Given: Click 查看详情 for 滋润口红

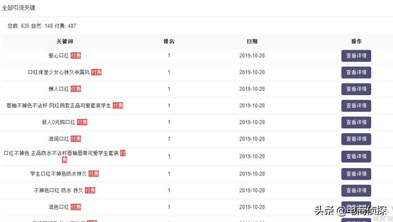Looking at the screenshot, I should [356, 139].
